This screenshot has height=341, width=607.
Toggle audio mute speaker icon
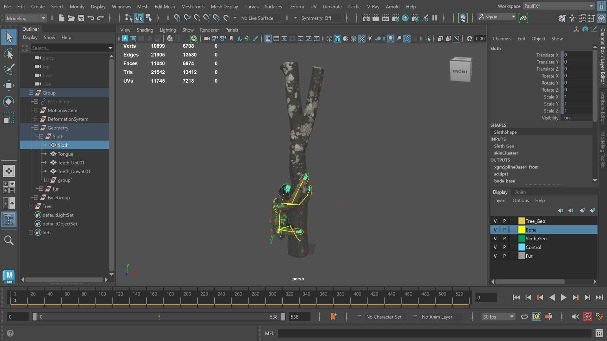575,316
